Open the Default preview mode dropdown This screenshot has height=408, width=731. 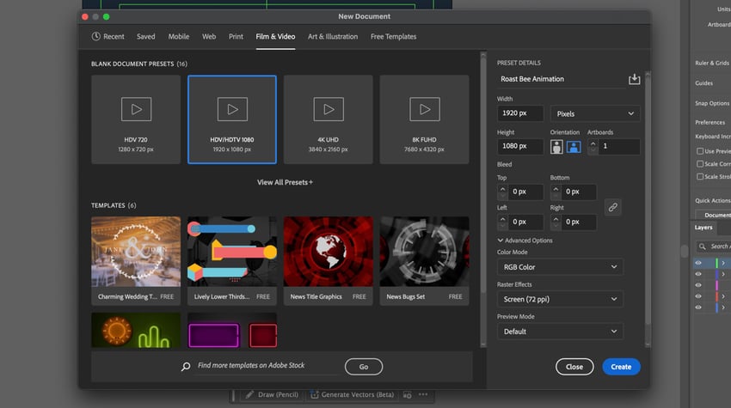(560, 332)
